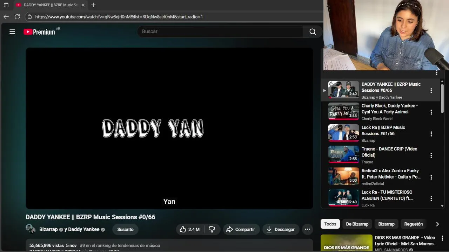Click the search magnifier button

313,31
